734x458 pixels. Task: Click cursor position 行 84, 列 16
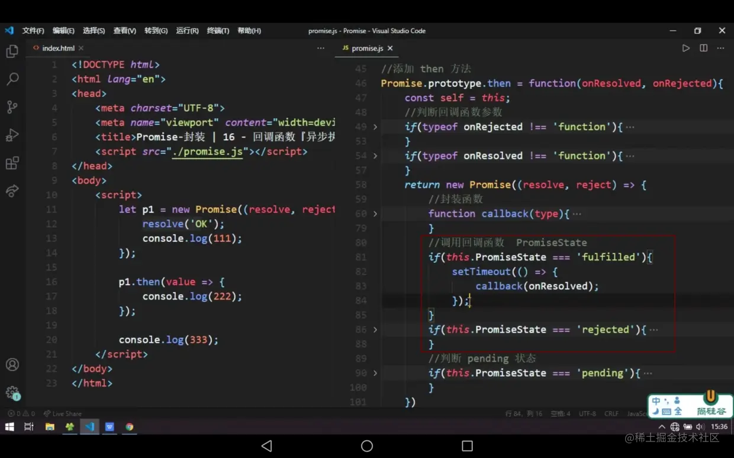(x=524, y=414)
